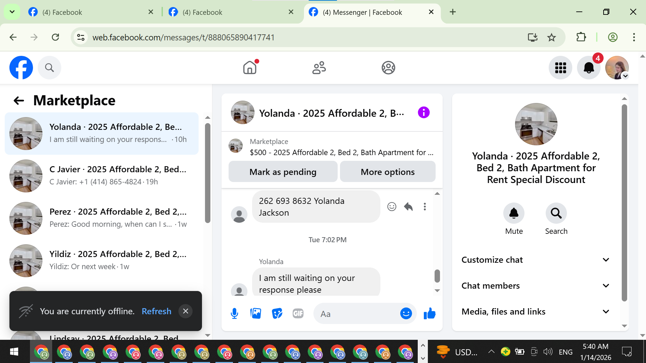Click Mark as pending button
The height and width of the screenshot is (363, 646).
click(x=283, y=172)
